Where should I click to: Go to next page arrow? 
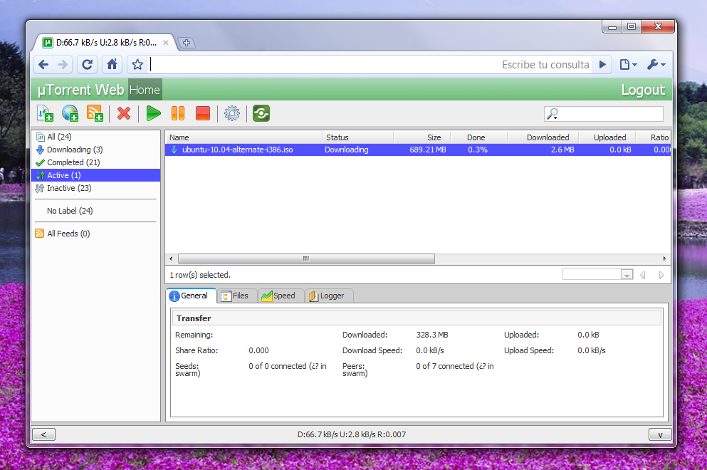point(661,275)
